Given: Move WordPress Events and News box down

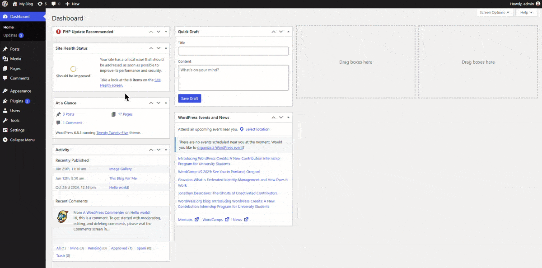Looking at the screenshot, I should (281, 118).
